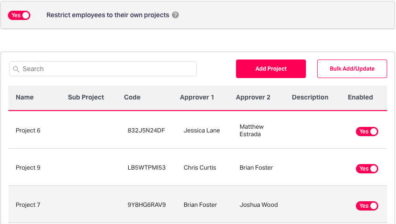The image size is (396, 224).
Task: Turn off Project 7 enabled toggle
Action: (x=367, y=206)
